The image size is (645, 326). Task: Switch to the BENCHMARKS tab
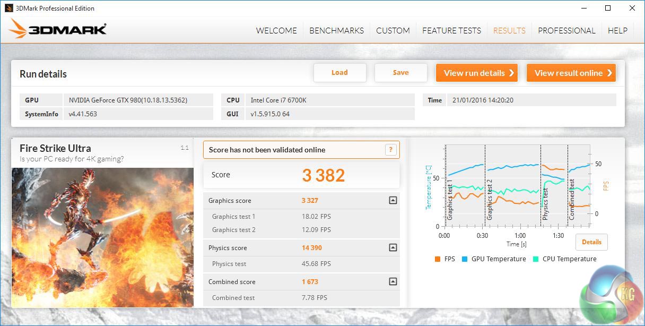pos(337,30)
